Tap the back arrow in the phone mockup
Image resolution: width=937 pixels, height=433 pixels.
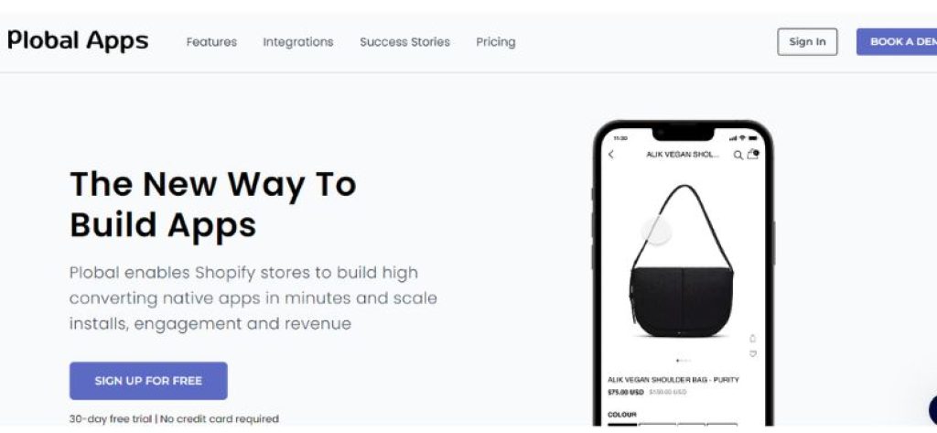pos(610,155)
